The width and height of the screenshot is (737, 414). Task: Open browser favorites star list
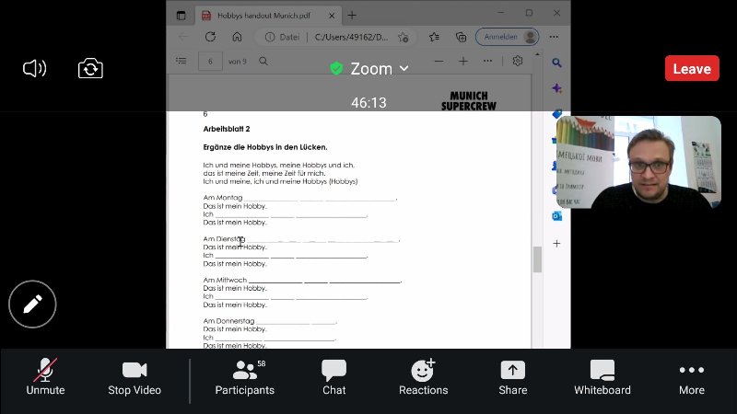(x=434, y=37)
